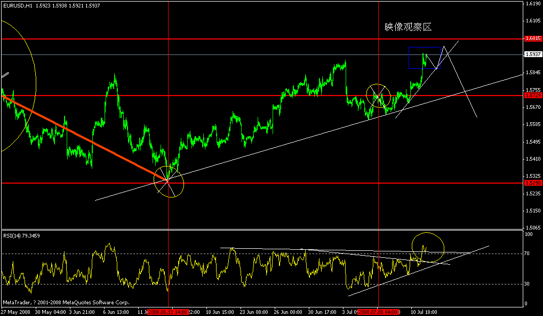Click the 1.6105 price scale value
The height and width of the screenshot is (316, 543).
click(x=533, y=21)
